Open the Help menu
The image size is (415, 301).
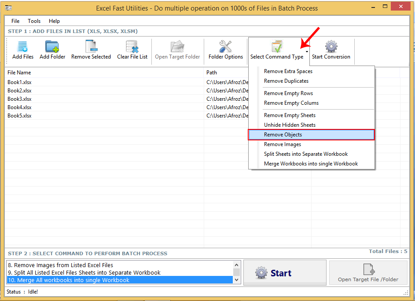[54, 21]
